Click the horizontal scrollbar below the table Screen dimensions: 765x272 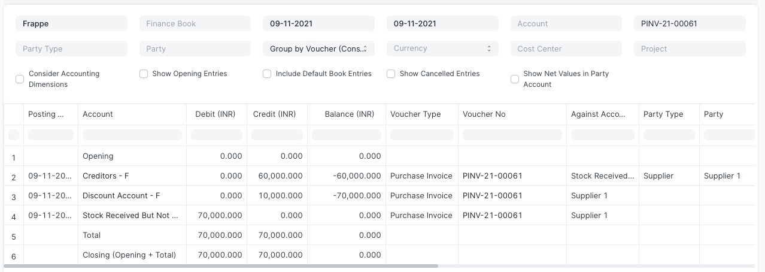click(x=221, y=265)
